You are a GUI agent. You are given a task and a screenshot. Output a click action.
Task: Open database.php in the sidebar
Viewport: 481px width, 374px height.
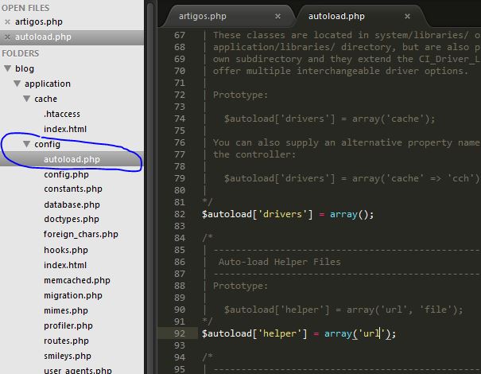click(72, 205)
